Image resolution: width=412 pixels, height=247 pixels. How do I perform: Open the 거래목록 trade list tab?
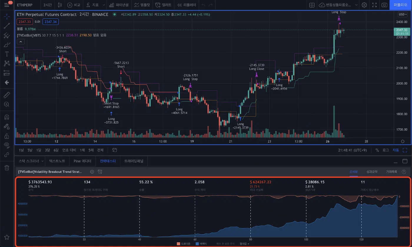[x=391, y=172]
